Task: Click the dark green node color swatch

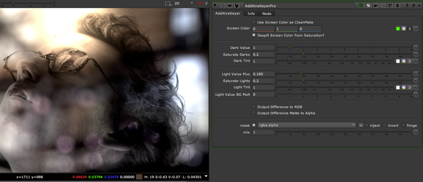Action: [x=361, y=6]
